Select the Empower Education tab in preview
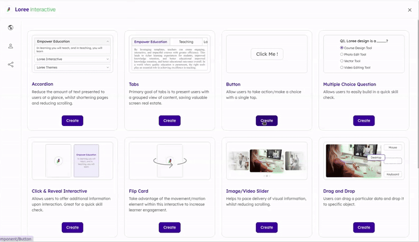Viewport: 419px width, 242px height. (151, 42)
